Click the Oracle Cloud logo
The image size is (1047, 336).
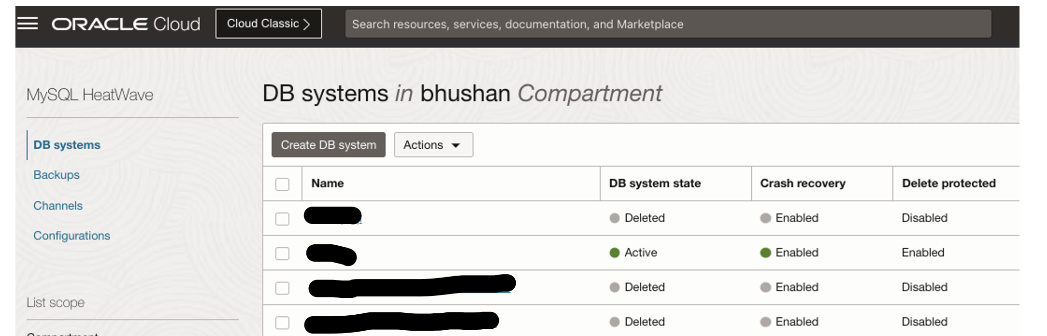tap(125, 24)
